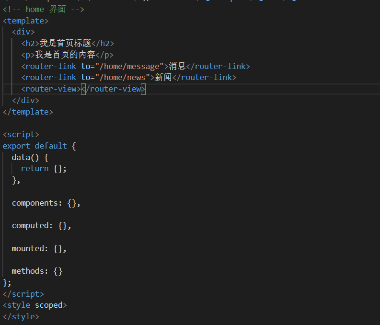Click the closing </template> tag
Screen dimensions: 380x325
click(28, 112)
